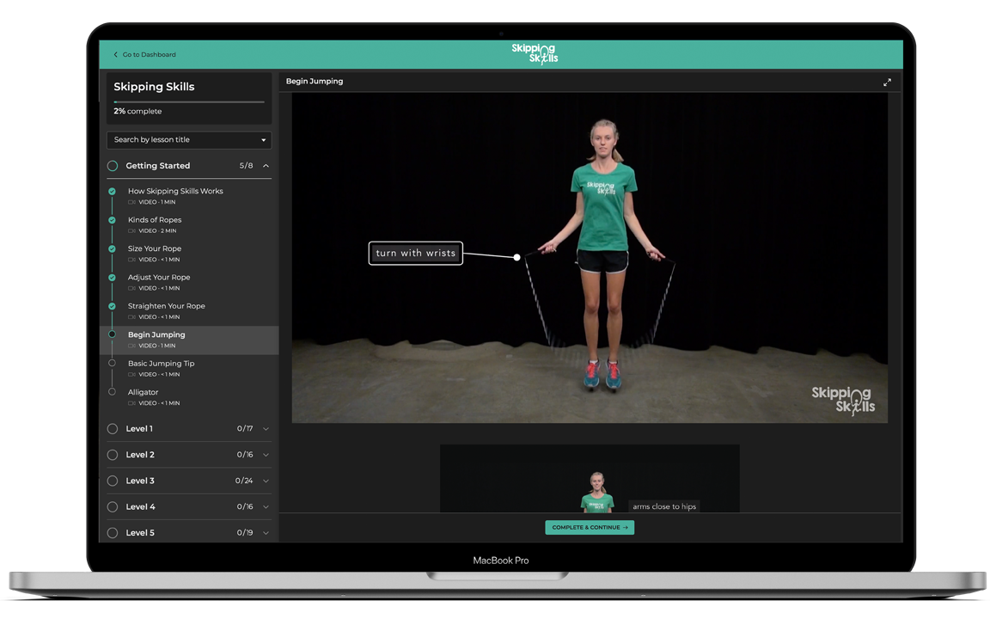990x619 pixels.
Task: Click the Skipping Skills logo in the header
Action: (535, 52)
